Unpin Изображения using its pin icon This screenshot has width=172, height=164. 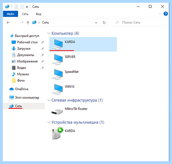[x=42, y=61]
